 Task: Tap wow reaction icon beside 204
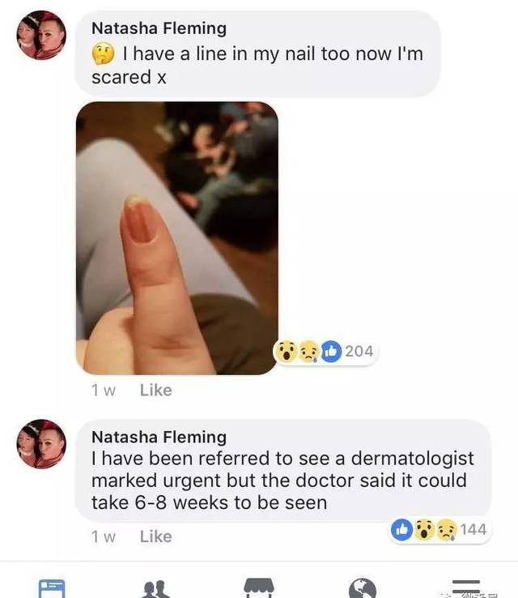[x=286, y=351]
